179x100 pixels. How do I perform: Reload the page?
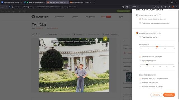[x=127, y=7]
